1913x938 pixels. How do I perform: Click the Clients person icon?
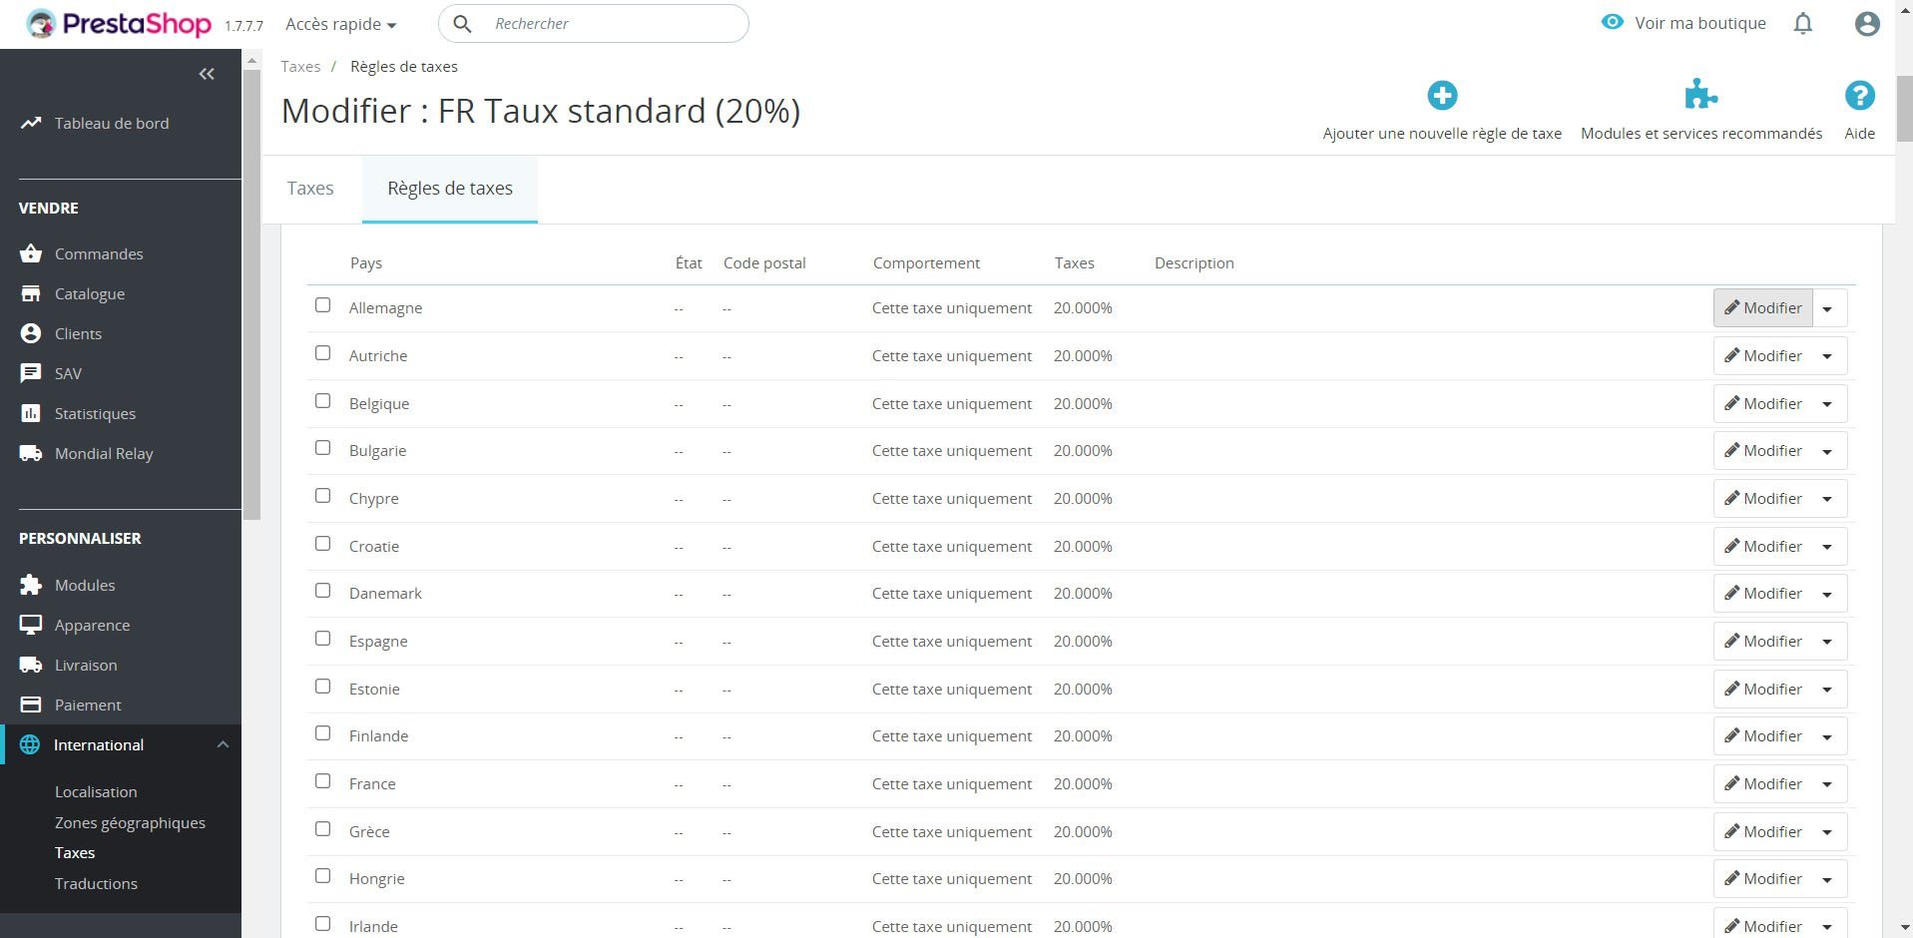tap(31, 333)
